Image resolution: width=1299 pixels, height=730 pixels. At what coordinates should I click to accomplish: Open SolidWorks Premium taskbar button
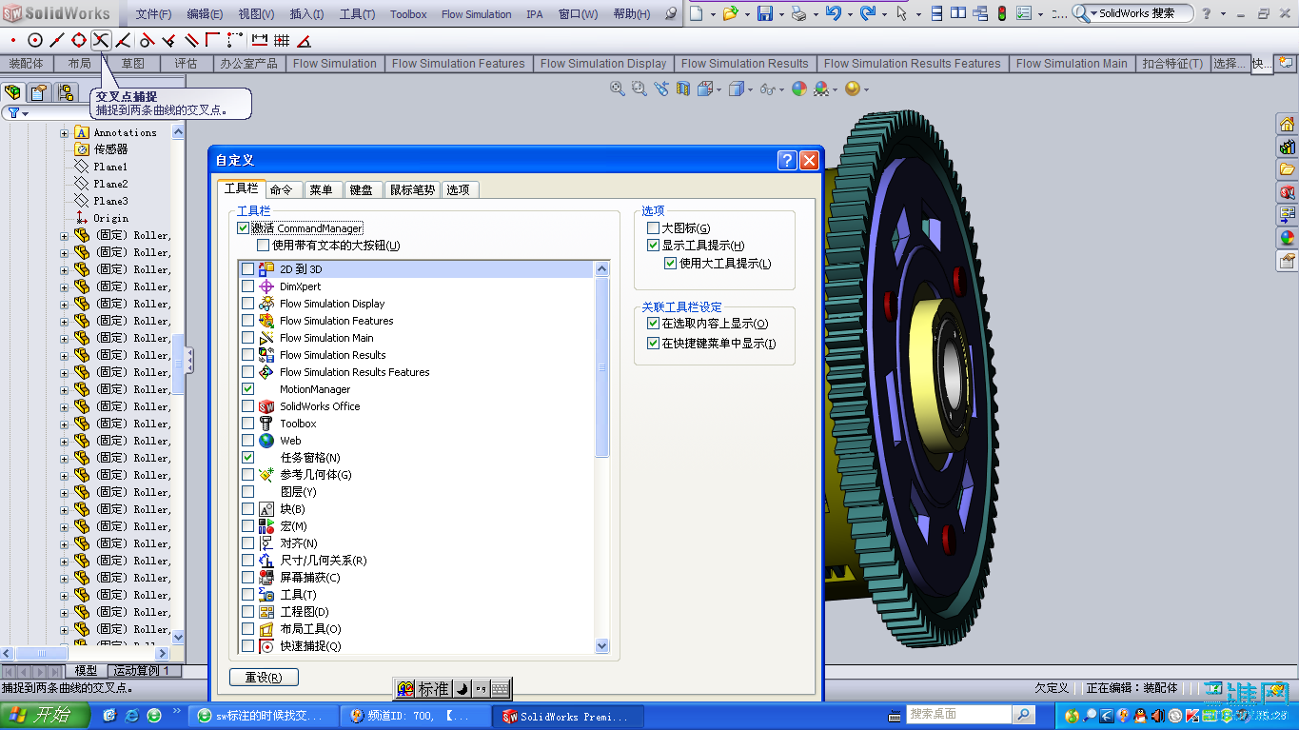click(x=570, y=716)
